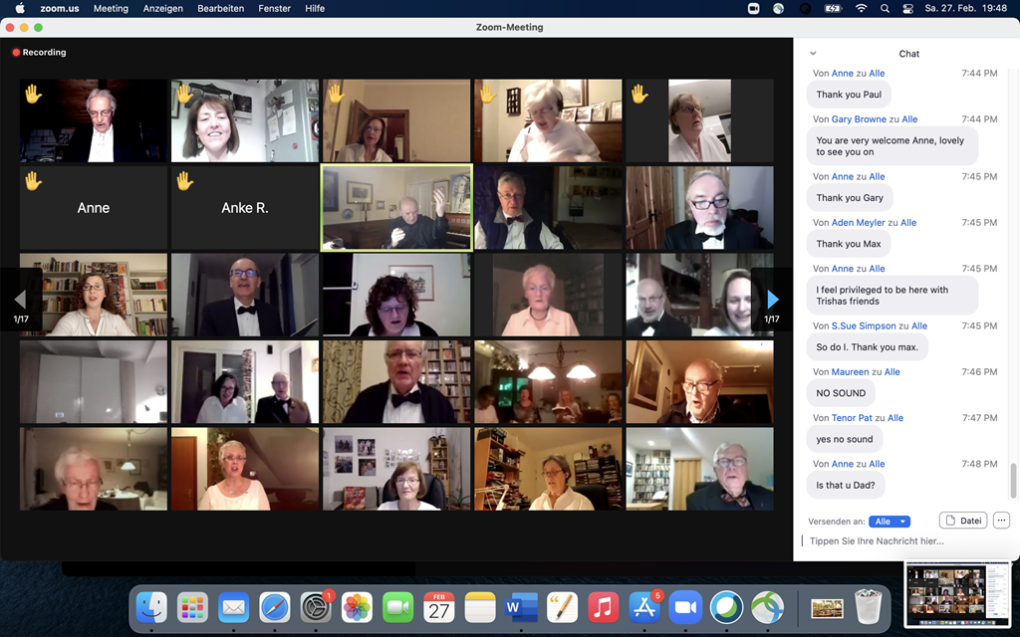Click the left arrow to previous gallery page
Screen dimensions: 1020x637
[x=20, y=300]
